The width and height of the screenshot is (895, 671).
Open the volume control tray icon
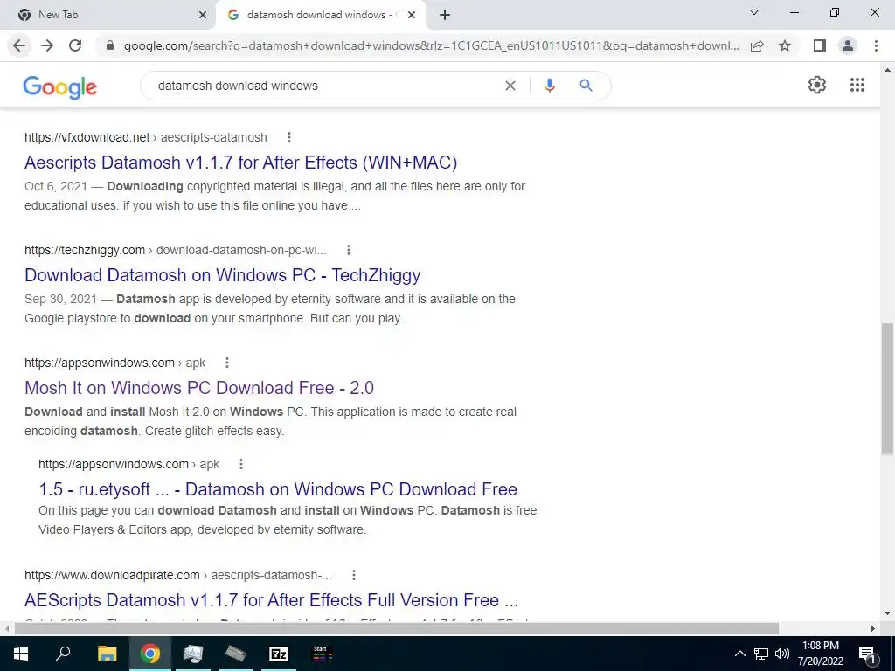(x=782, y=654)
